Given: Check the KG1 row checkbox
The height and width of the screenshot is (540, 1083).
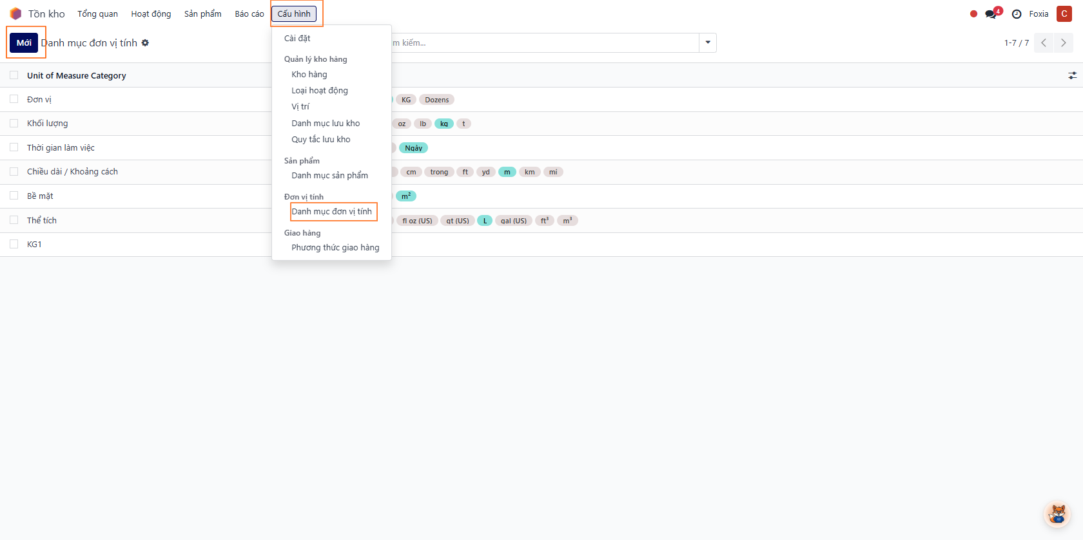Looking at the screenshot, I should point(14,244).
